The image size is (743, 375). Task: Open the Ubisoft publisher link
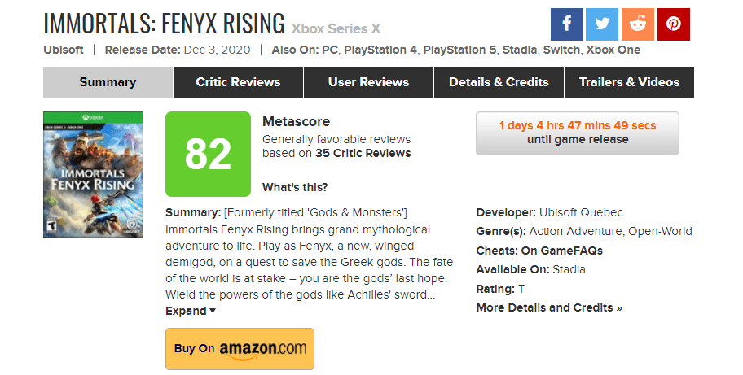pyautogui.click(x=64, y=50)
